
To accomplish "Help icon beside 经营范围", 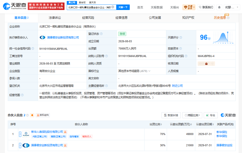I will coord(22,95).
